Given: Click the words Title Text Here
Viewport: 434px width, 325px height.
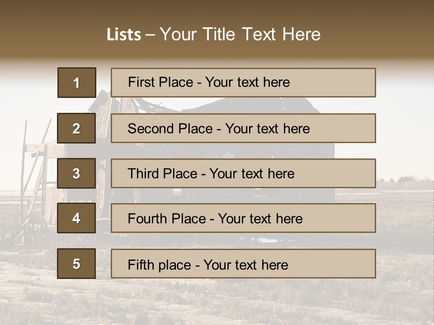Looking at the screenshot, I should pos(262,34).
